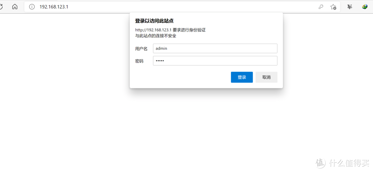Focus the address bar showing 192.168.123.1
The image size is (373, 172).
pyautogui.click(x=173, y=7)
